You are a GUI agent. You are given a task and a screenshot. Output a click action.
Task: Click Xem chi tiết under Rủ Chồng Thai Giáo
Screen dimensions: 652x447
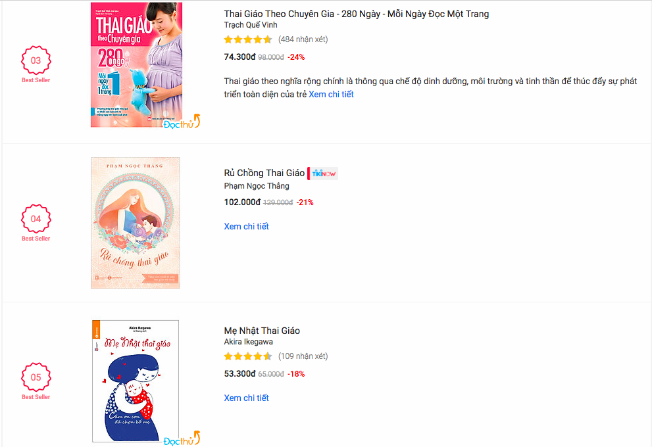[246, 226]
